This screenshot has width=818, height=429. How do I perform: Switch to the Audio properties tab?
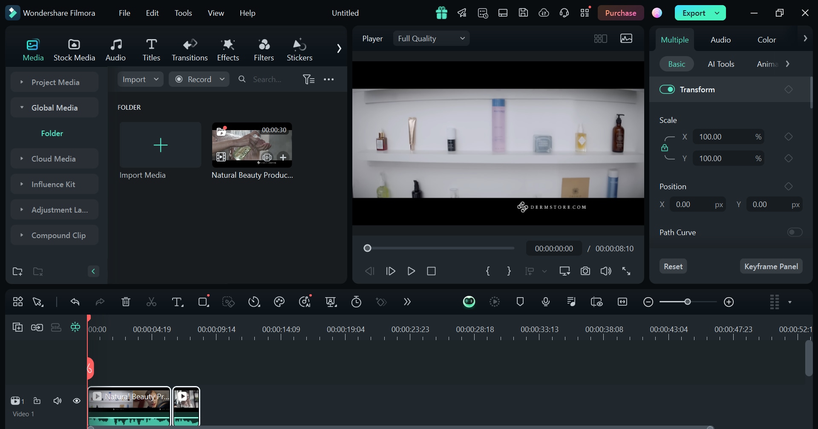click(720, 40)
